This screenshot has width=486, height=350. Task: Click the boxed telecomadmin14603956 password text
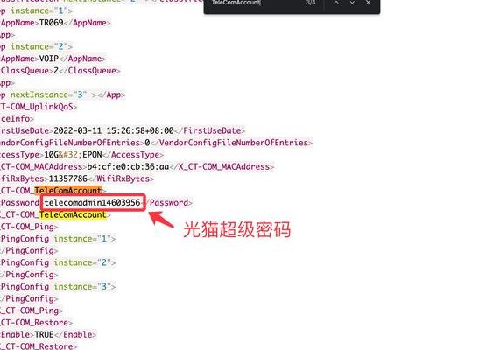[x=92, y=203]
